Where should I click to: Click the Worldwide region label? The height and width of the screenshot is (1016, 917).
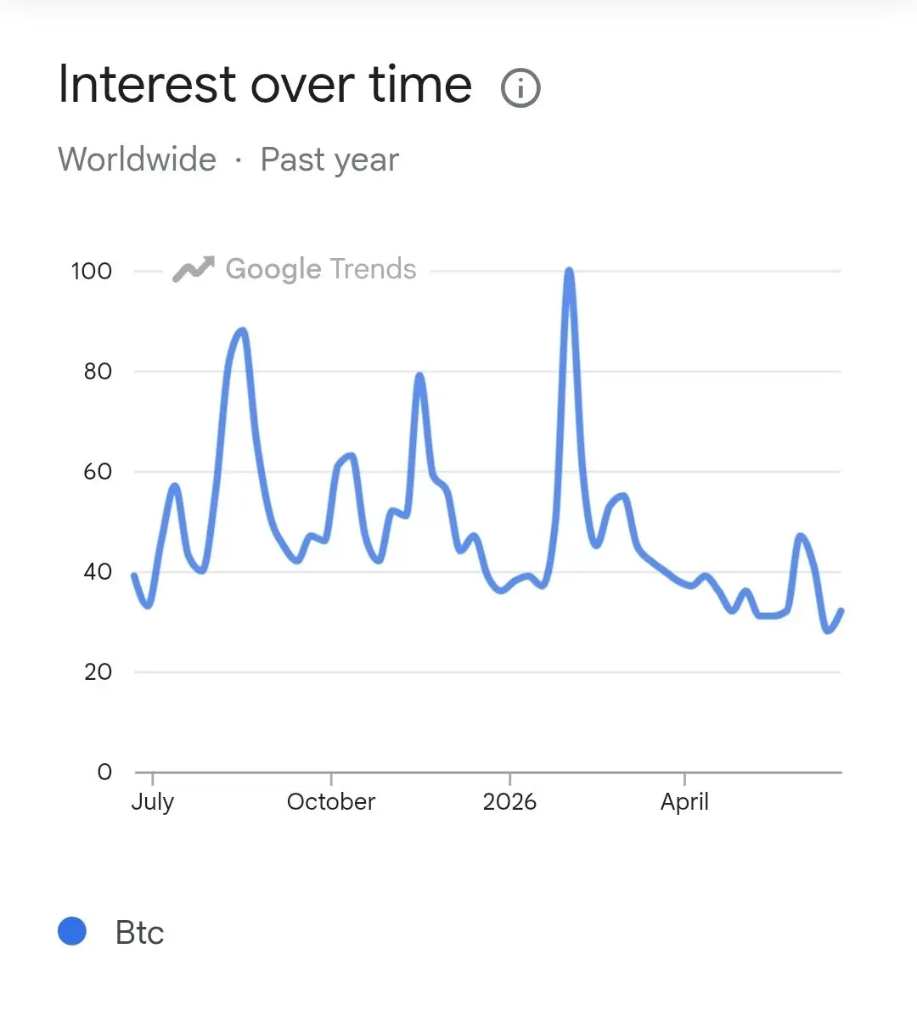[137, 160]
